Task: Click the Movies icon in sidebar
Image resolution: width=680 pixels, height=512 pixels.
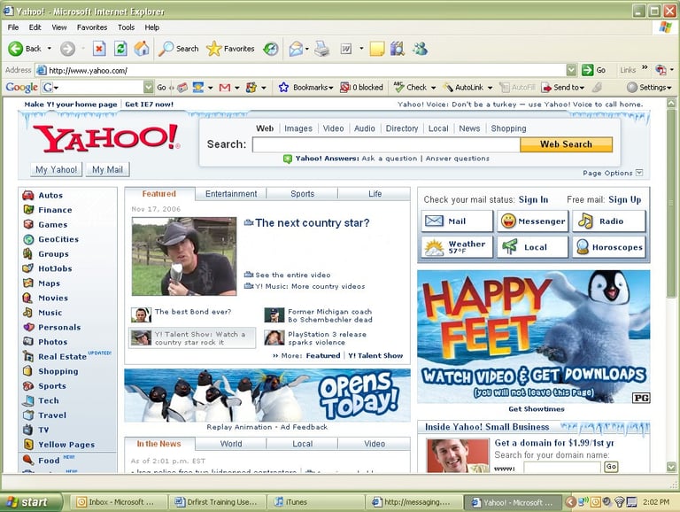Action: point(27,298)
